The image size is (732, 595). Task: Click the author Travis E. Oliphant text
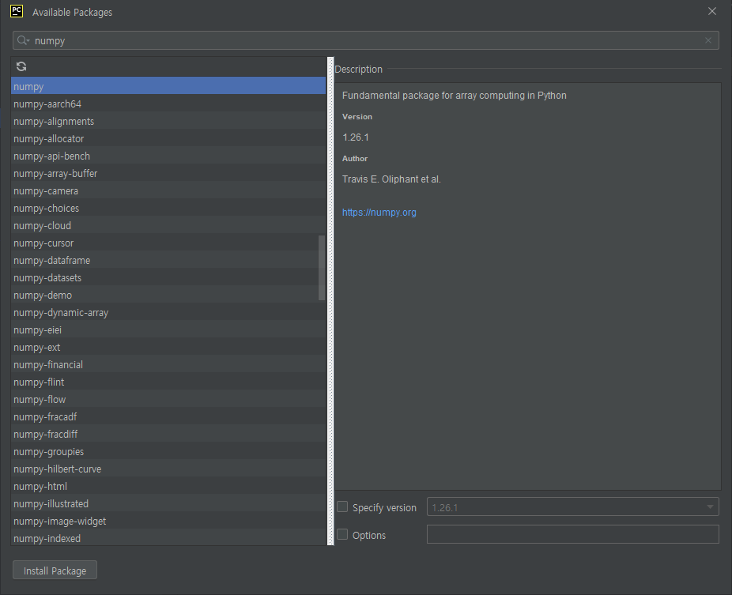click(x=391, y=179)
